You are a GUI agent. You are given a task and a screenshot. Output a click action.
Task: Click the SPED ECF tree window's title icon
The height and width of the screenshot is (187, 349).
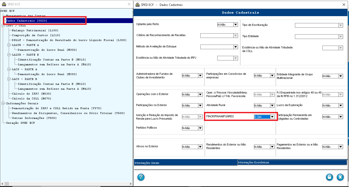coord(4,4)
